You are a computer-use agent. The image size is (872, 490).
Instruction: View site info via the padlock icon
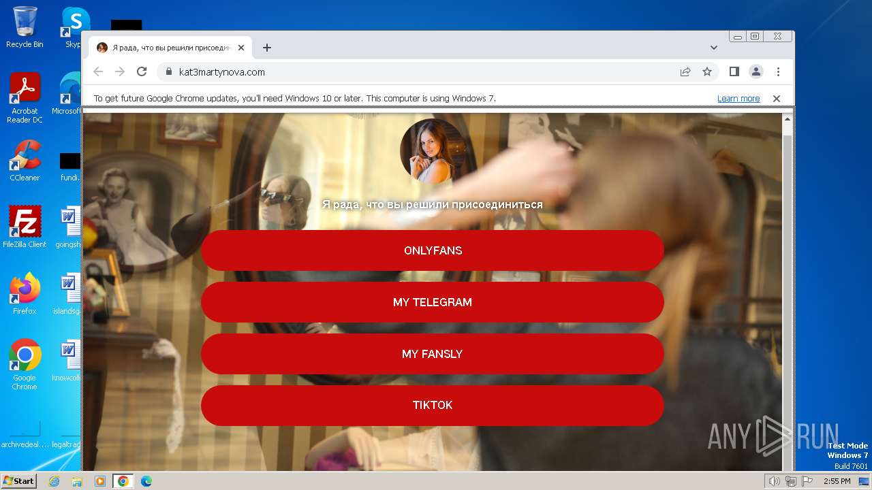point(168,71)
